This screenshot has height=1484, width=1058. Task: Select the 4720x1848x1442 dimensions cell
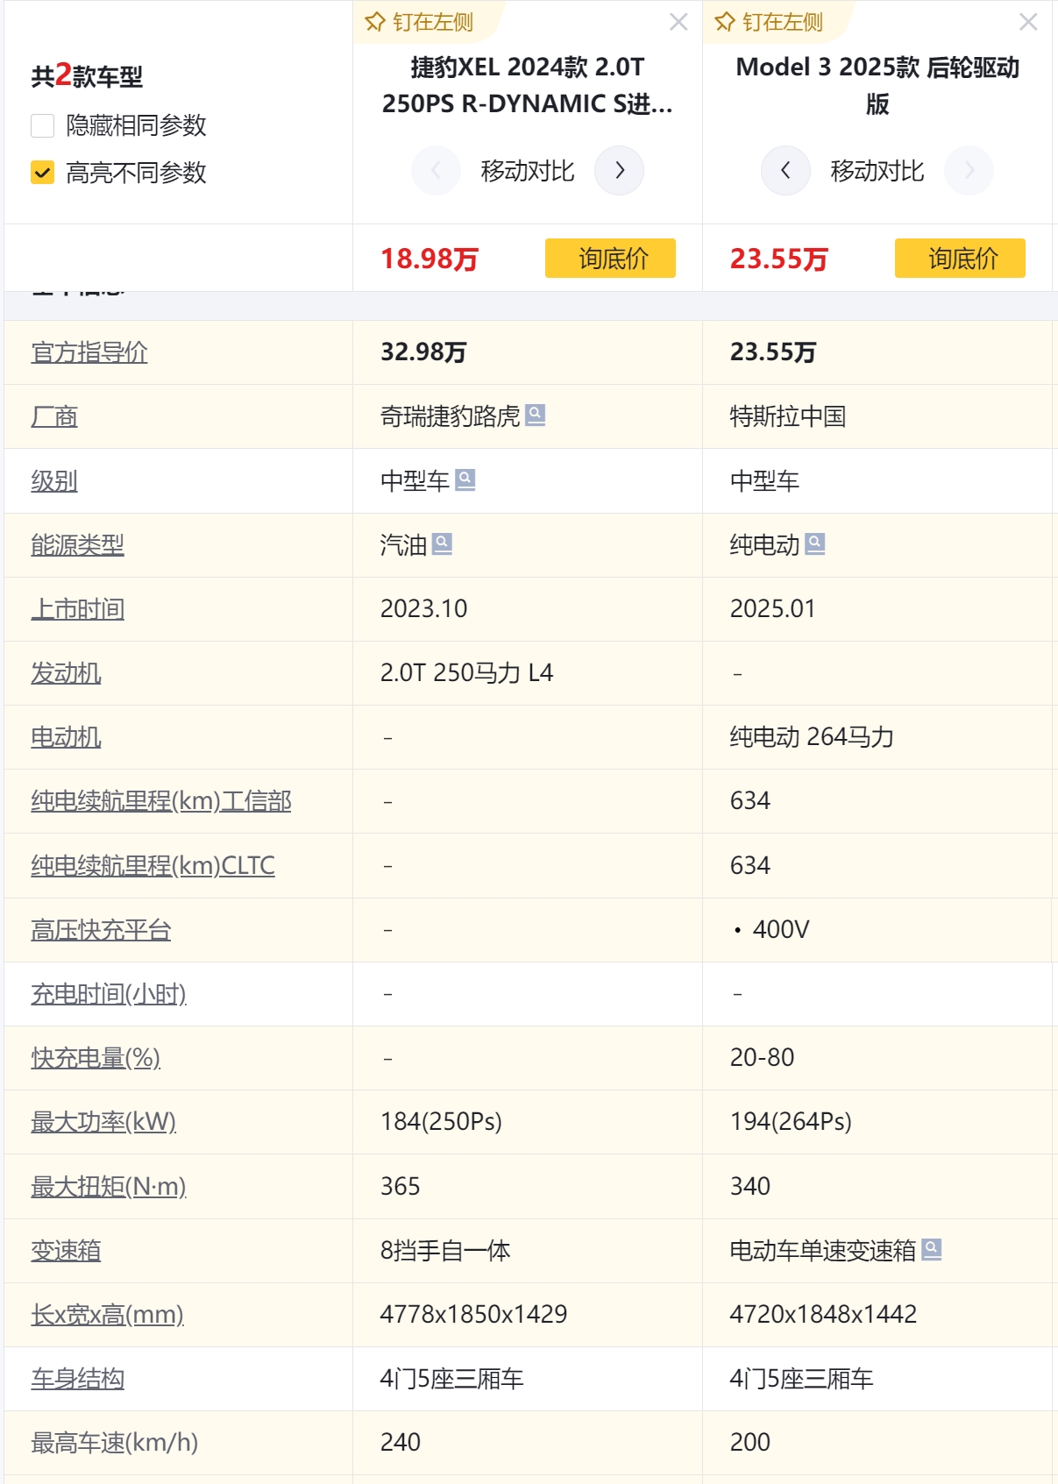click(823, 1314)
